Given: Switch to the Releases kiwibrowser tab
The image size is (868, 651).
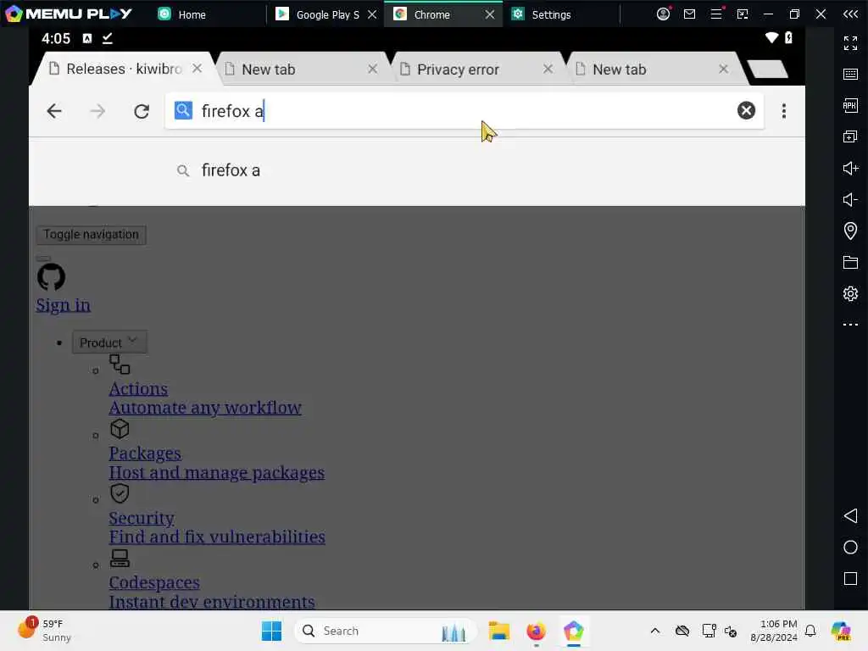Looking at the screenshot, I should click(124, 70).
